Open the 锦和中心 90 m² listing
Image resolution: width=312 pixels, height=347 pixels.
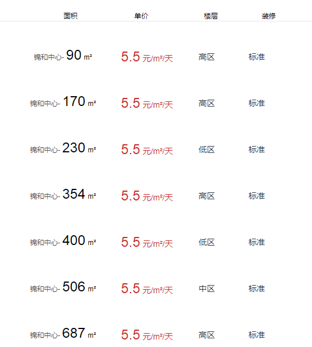(63, 56)
